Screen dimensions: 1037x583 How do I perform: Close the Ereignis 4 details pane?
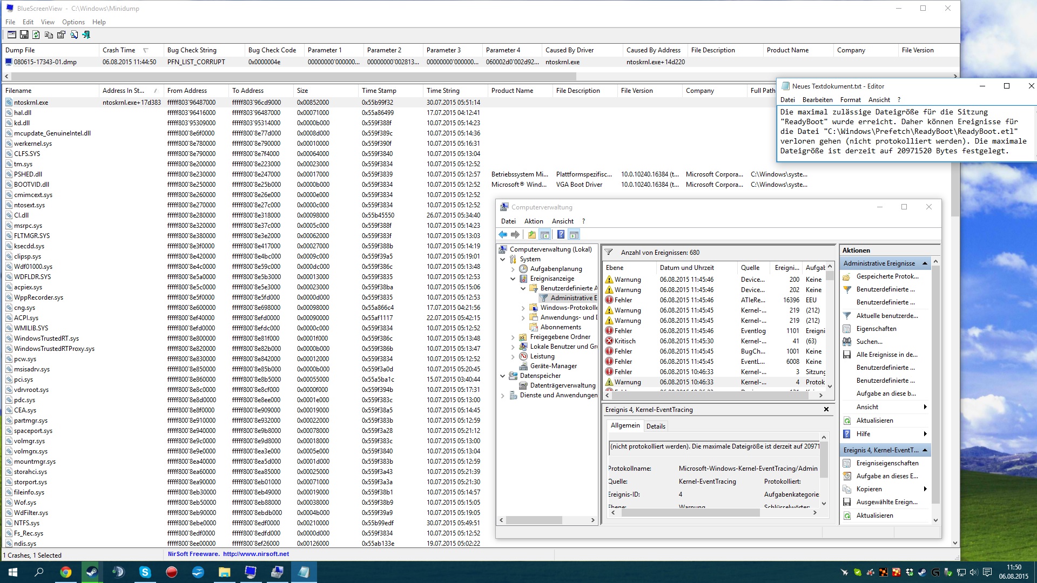tap(826, 410)
